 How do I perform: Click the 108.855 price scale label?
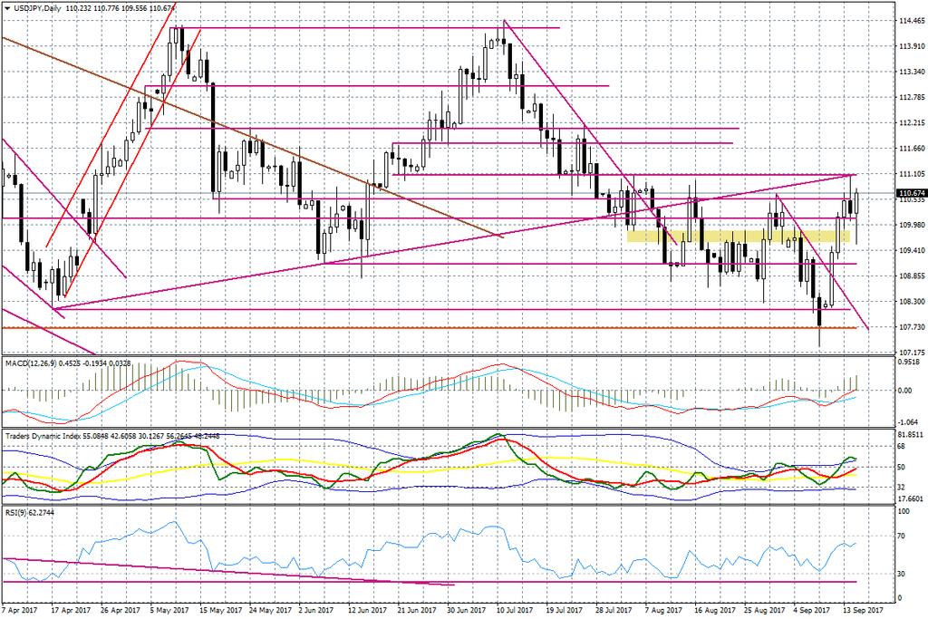[912, 276]
